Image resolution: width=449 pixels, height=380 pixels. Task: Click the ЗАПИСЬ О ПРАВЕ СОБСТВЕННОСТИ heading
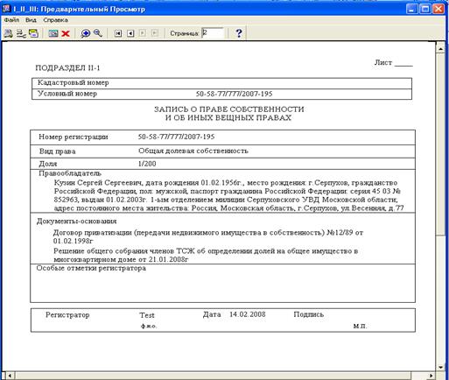pos(229,109)
